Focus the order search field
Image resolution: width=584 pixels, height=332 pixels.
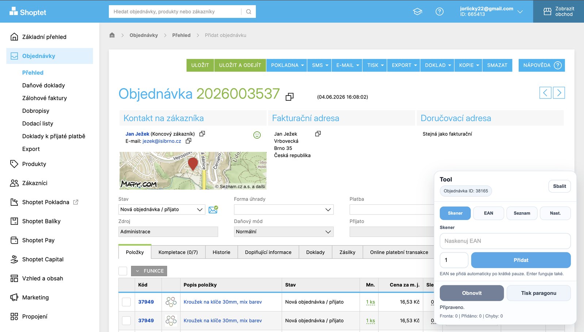[175, 12]
